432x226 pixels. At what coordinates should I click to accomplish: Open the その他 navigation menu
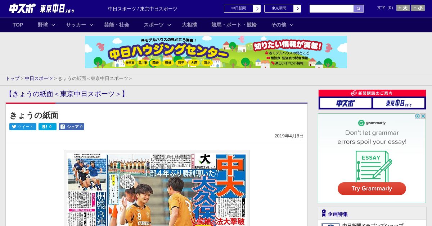tap(279, 25)
